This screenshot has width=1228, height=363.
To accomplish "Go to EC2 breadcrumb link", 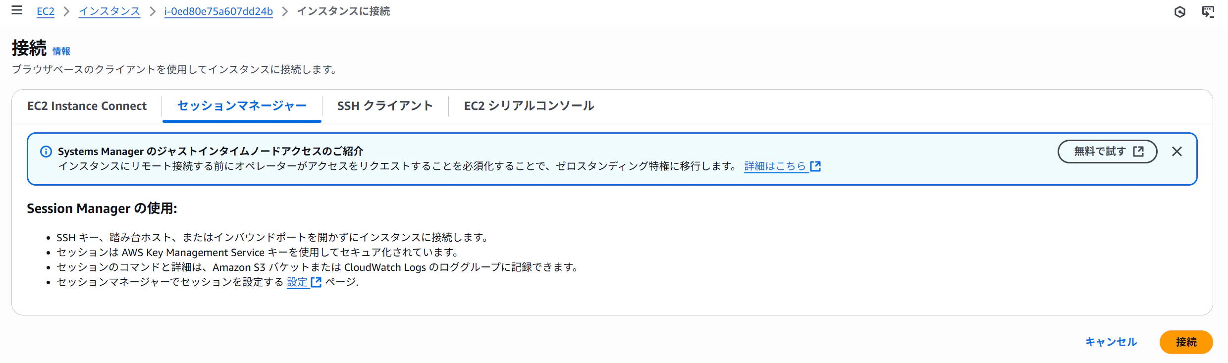I will 46,11.
